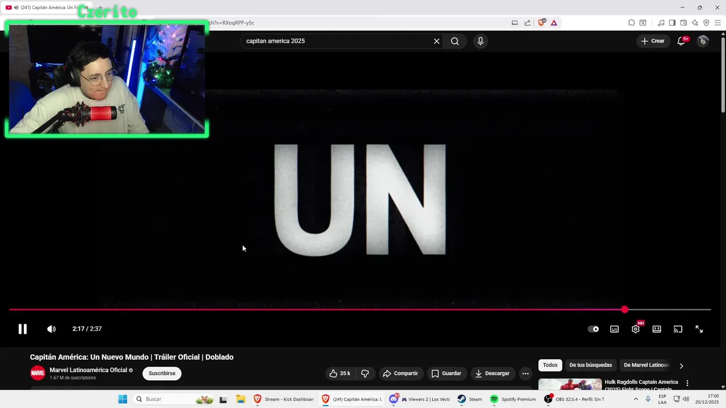Click the system tray microphone icon
Viewport: 726px width, 408px height.
pyautogui.click(x=648, y=399)
